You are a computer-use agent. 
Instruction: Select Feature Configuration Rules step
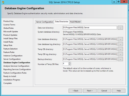15,73
